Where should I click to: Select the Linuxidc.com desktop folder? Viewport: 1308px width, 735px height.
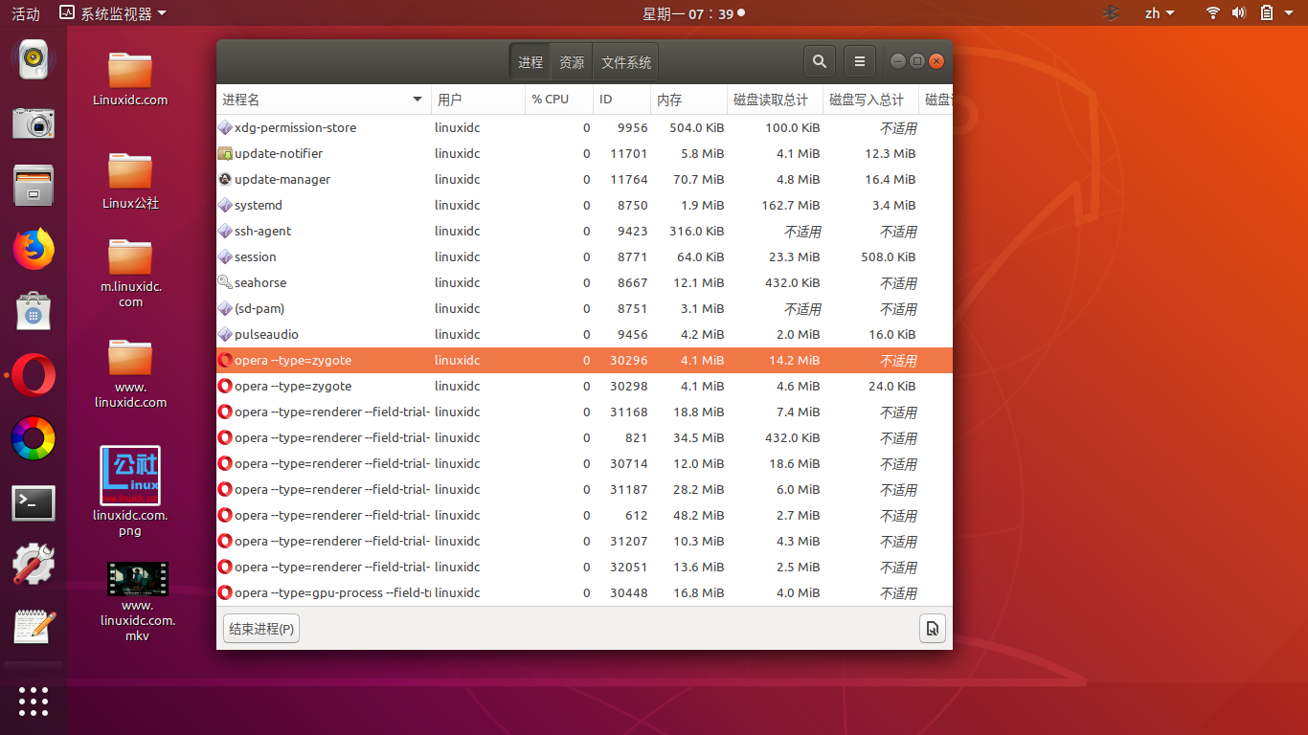coord(130,78)
